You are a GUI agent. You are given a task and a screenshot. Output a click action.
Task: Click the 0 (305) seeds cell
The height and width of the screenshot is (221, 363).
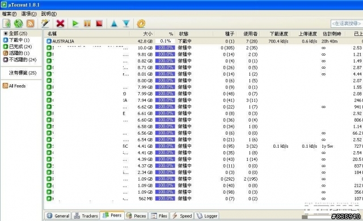click(227, 48)
